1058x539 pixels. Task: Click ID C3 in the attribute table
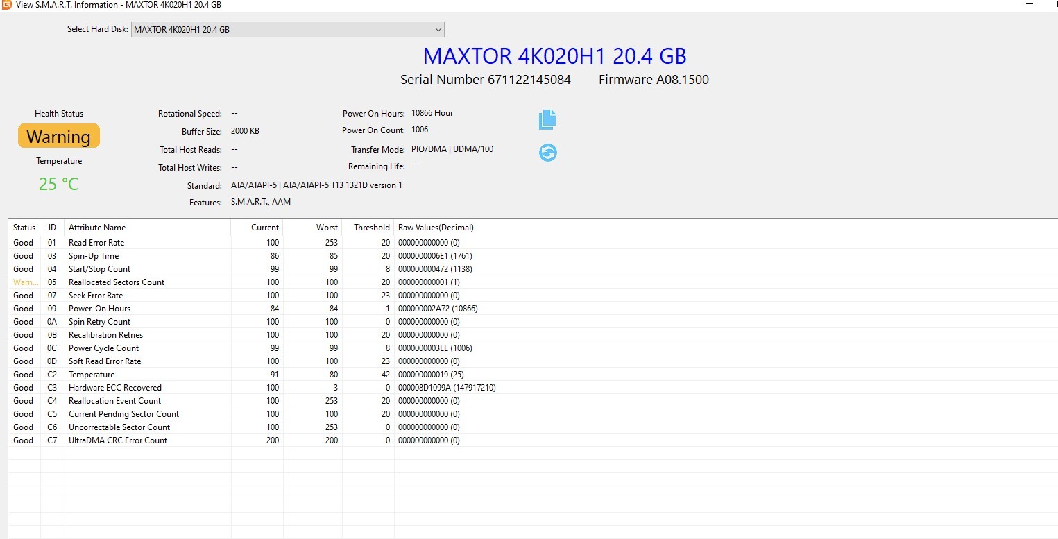pos(52,388)
